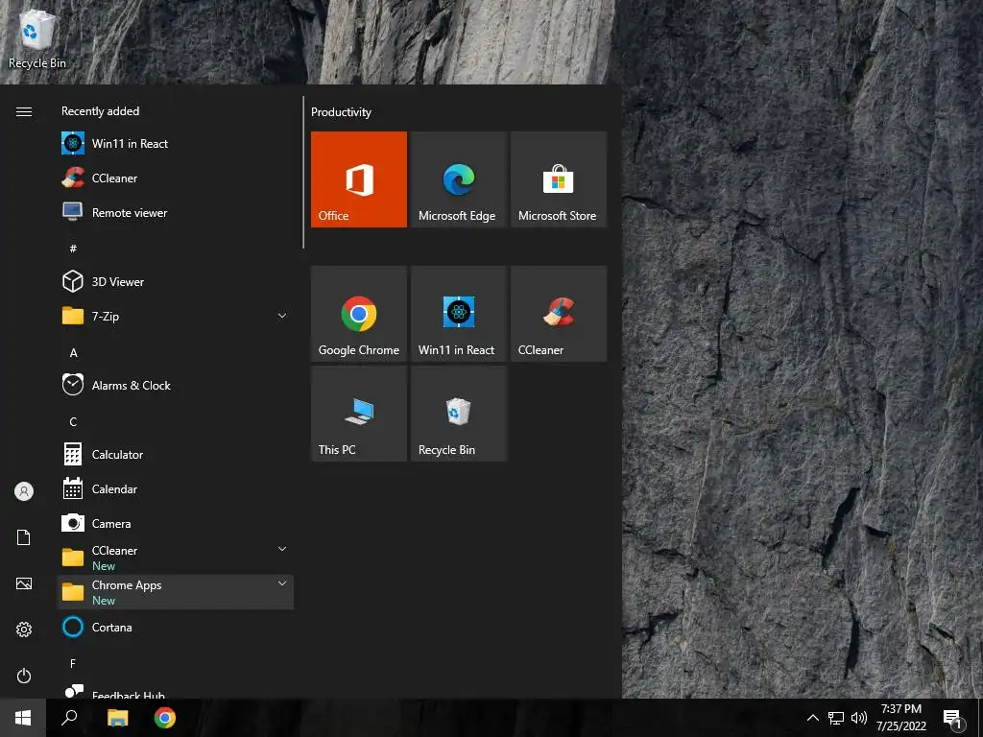Screen dimensions: 983x737
Task: Open the user account icon
Action: click(24, 491)
